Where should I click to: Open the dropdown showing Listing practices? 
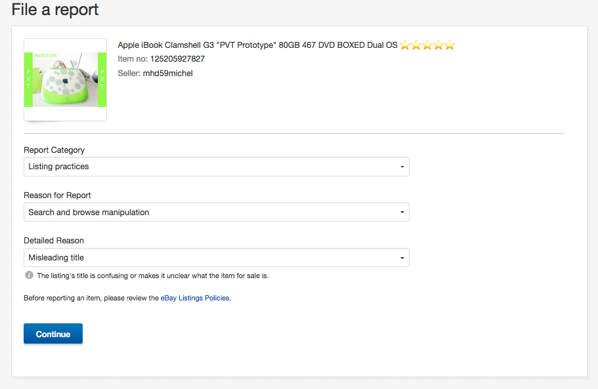[216, 167]
